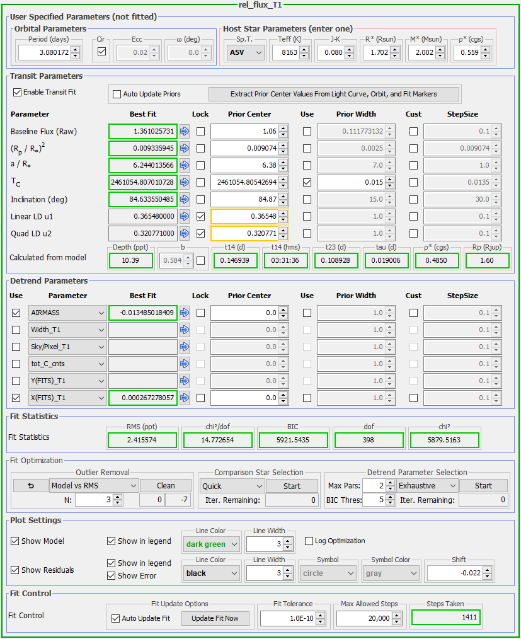Copy Baseline Flux best fit to prior center
Viewport: 521px width, 639px height.
(185, 132)
